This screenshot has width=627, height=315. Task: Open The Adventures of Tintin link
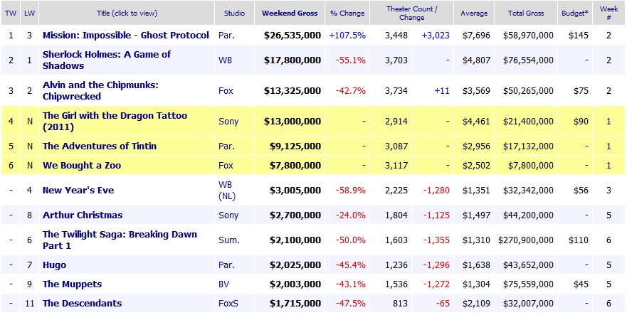100,146
